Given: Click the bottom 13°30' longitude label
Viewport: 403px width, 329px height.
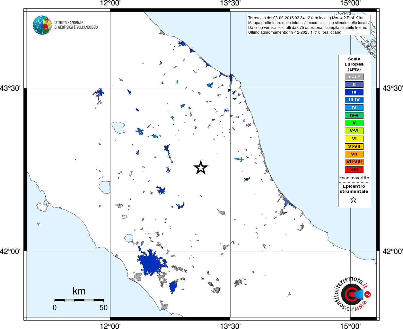Looking at the screenshot, I should click(230, 326).
